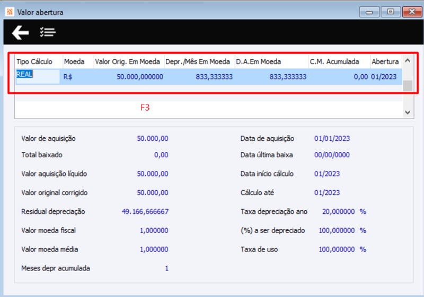Click the app logo in title bar
Viewport: 424px width, 297px height.
10,12
